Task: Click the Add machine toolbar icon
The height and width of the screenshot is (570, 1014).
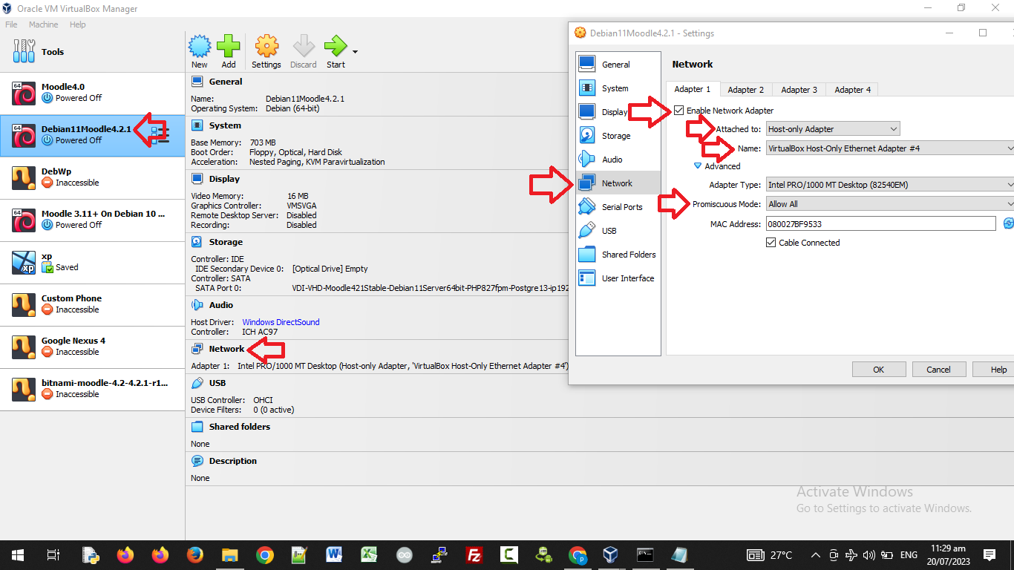Action: (x=228, y=47)
